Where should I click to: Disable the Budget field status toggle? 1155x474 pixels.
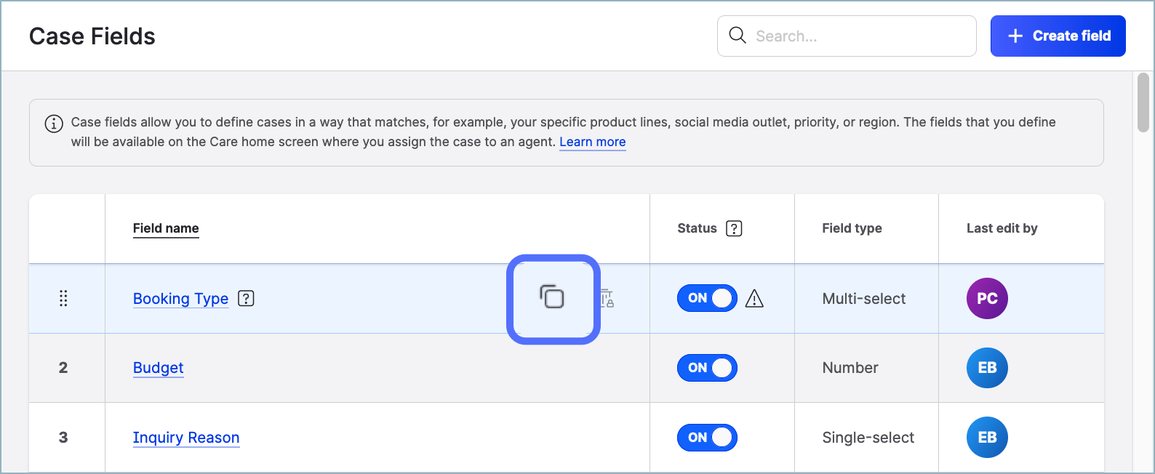point(707,368)
